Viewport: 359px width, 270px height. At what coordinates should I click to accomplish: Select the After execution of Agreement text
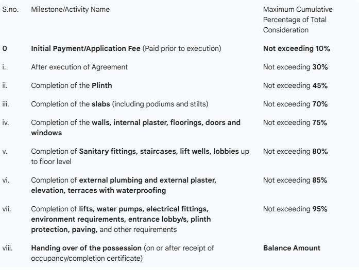[79, 67]
